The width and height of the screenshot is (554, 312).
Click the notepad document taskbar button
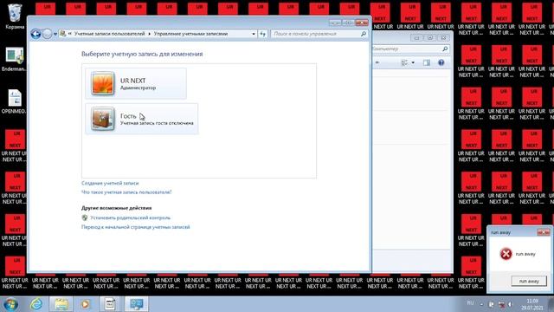point(110,304)
